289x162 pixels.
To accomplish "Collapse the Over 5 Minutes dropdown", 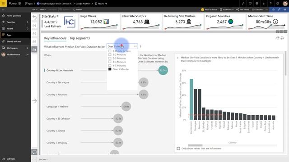I will point(135,46).
